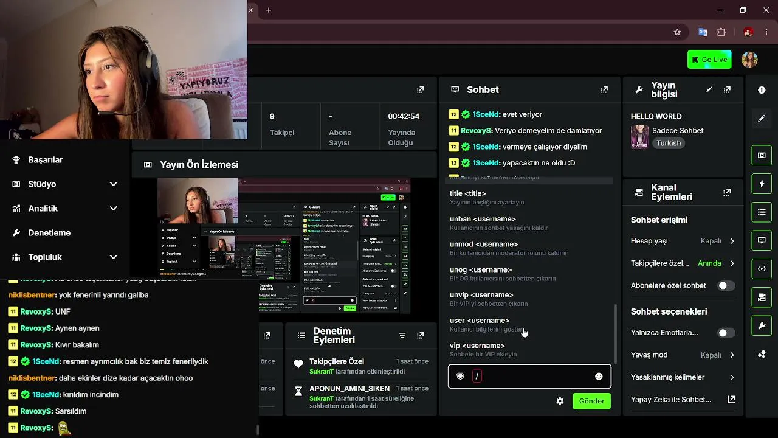The image size is (778, 438).
Task: Click the green Go Live button
Action: point(709,60)
